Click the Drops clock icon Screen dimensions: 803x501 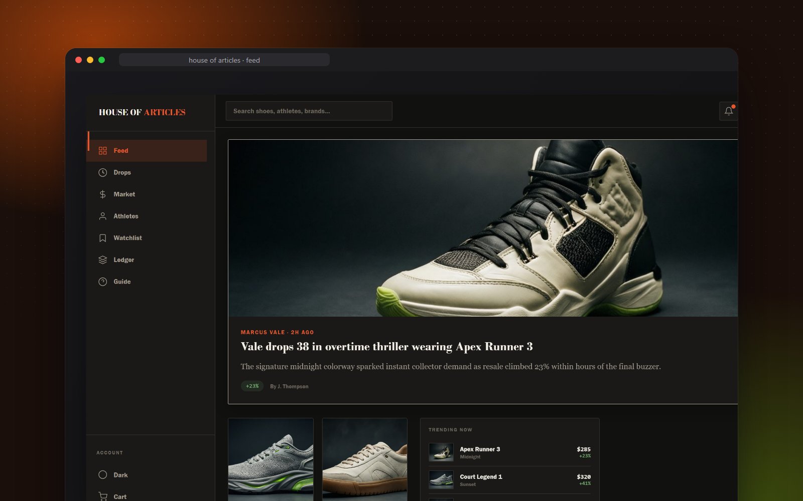point(103,172)
